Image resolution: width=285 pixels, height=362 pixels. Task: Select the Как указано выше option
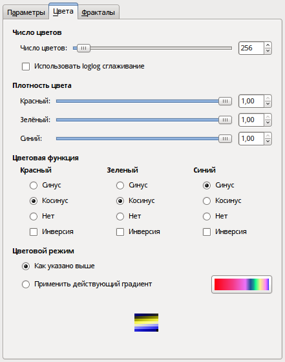(26, 266)
